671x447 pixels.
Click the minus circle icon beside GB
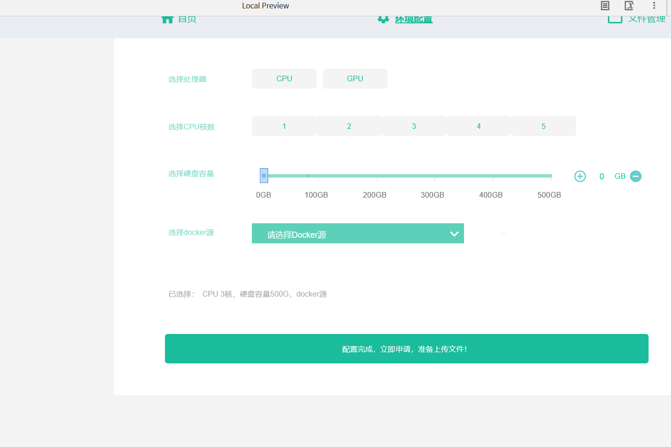pos(635,176)
